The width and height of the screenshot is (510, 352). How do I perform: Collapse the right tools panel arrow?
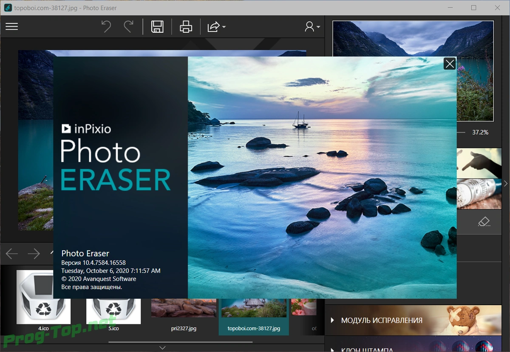(x=506, y=183)
